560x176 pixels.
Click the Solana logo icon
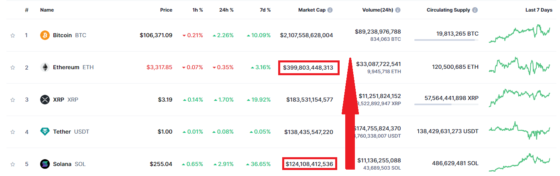pos(45,164)
